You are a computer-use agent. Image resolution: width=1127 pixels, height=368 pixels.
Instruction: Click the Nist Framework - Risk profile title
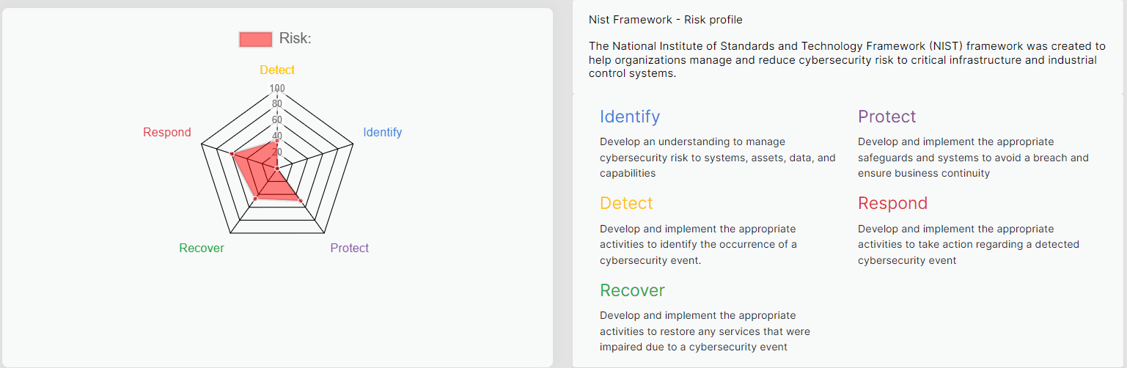point(666,20)
